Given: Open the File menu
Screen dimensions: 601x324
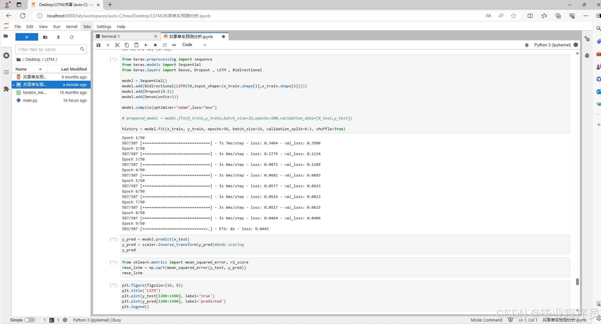Looking at the screenshot, I should [18, 26].
